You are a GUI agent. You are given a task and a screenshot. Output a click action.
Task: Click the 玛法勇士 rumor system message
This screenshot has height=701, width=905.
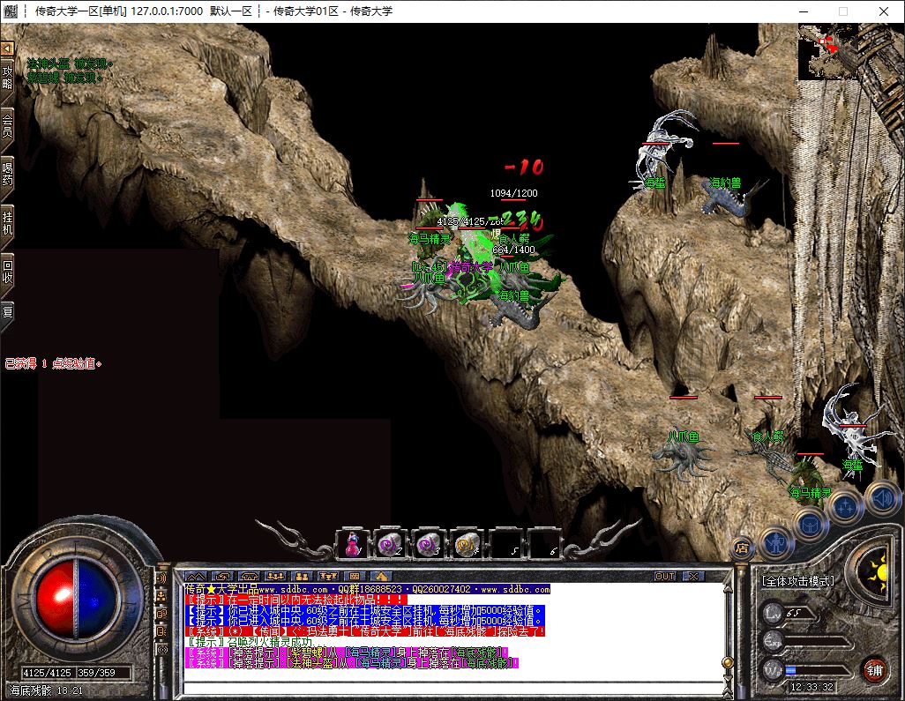click(365, 631)
